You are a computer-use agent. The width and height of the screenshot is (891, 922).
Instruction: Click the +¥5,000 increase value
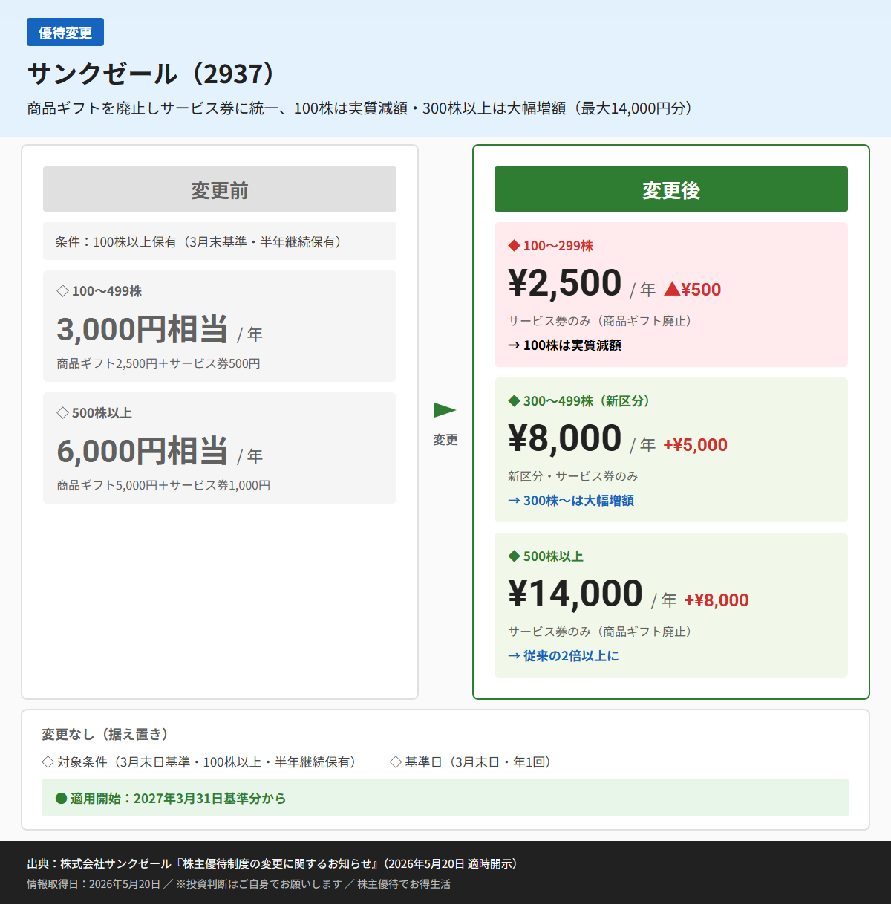(696, 445)
